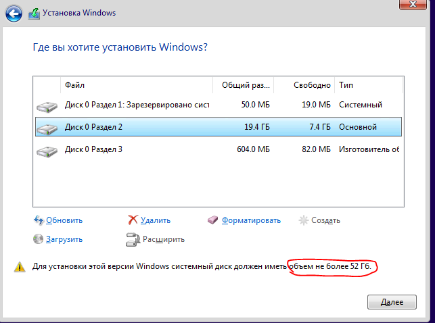The width and height of the screenshot is (435, 323).
Task: Sort by the Тип column header
Action: pos(369,85)
